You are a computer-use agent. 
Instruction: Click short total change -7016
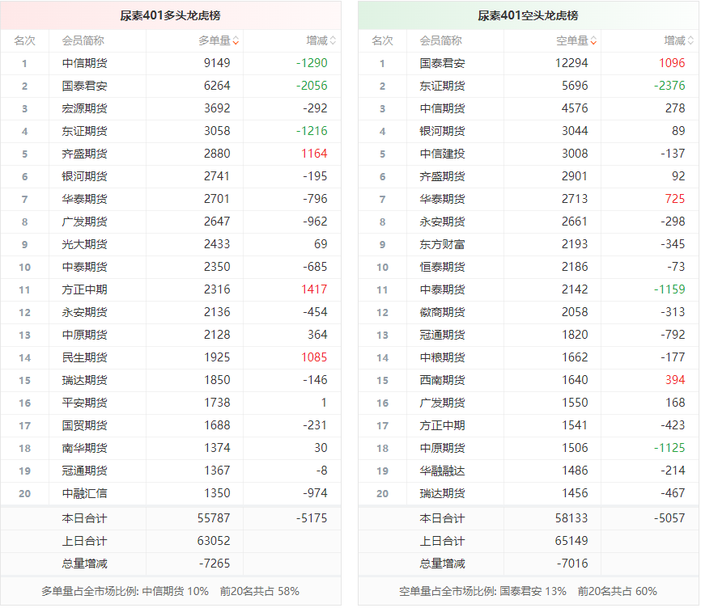[x=572, y=564]
